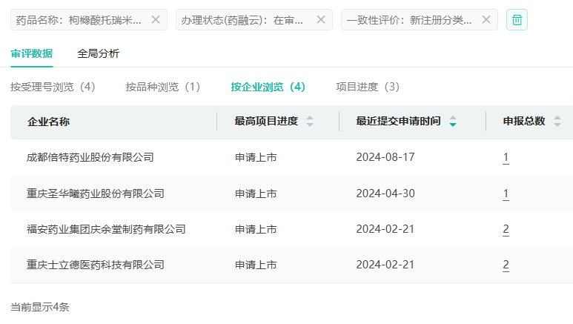Select the 审评数据 tab
Screen dimensions: 573x324
(31, 53)
